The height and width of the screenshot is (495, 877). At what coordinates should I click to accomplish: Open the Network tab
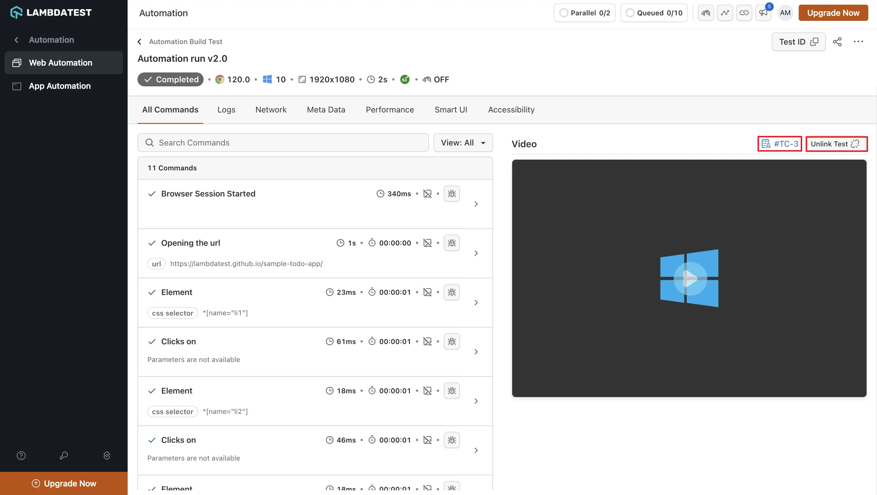[271, 110]
